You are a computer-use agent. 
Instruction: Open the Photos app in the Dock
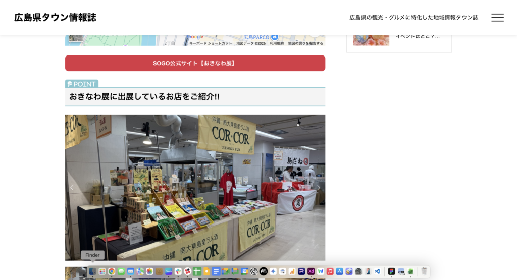tap(149, 271)
